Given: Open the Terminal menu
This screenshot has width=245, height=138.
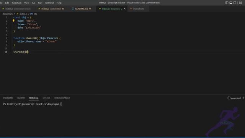Looking at the screenshot, I should point(49,3).
